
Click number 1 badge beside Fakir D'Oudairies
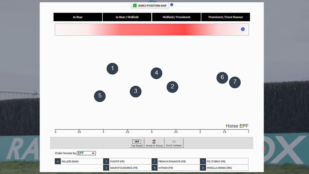coord(106,168)
